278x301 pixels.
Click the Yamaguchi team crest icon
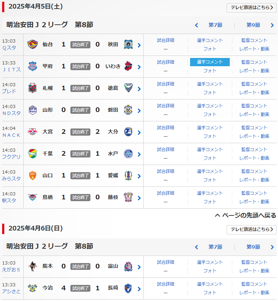pos(33,176)
